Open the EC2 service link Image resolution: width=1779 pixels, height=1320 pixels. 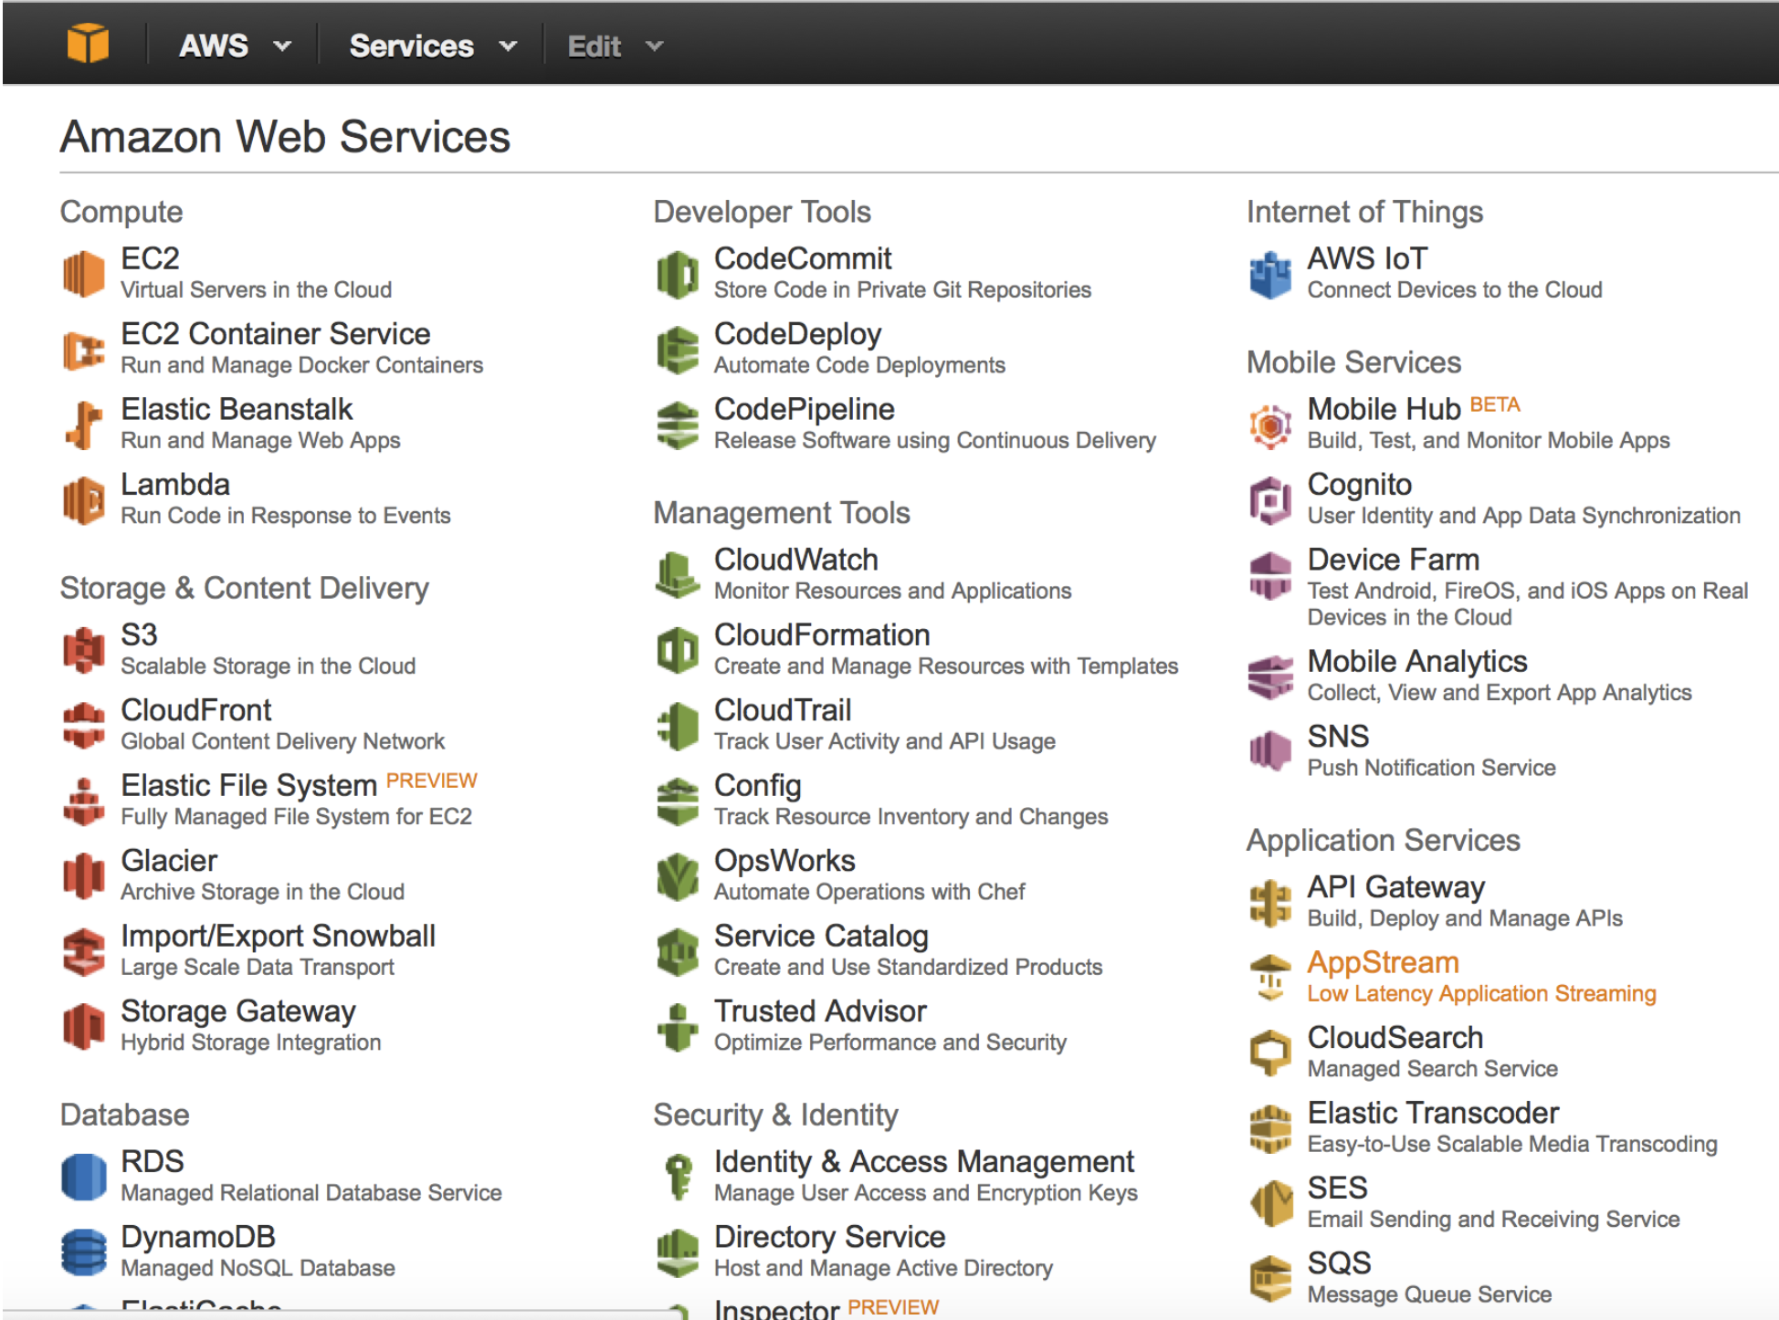coord(150,258)
